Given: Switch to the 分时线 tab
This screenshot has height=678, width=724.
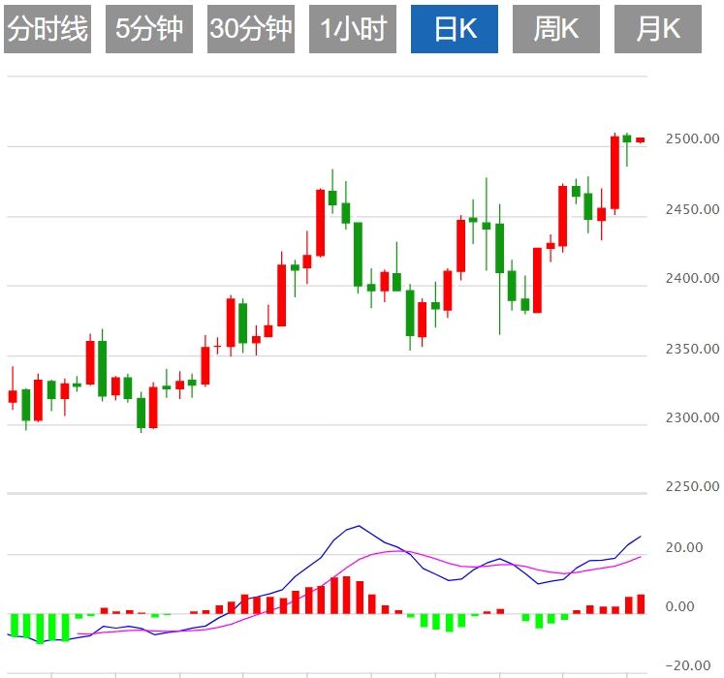Looking at the screenshot, I should click(47, 29).
